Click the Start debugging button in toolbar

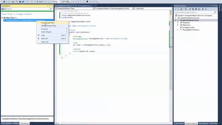point(40,2)
